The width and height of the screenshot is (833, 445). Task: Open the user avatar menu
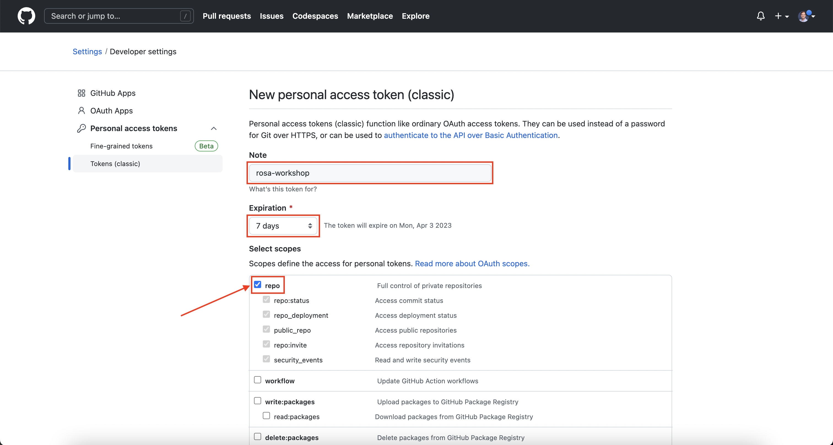coord(807,16)
